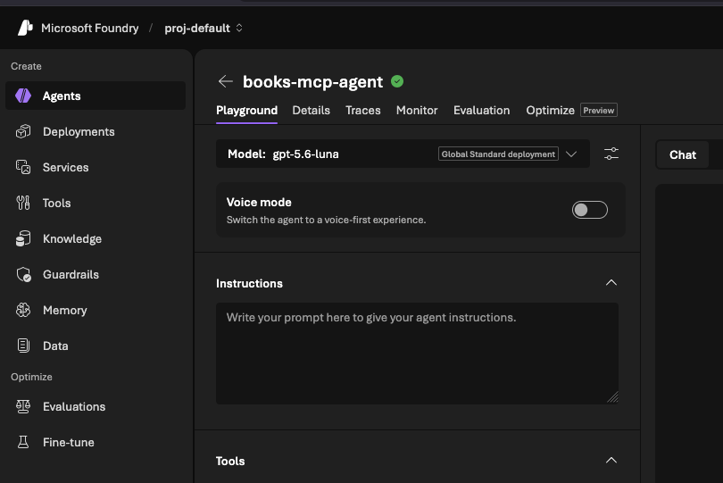Viewport: 723px width, 483px height.
Task: Click the Agents sidebar icon
Action: (23, 96)
